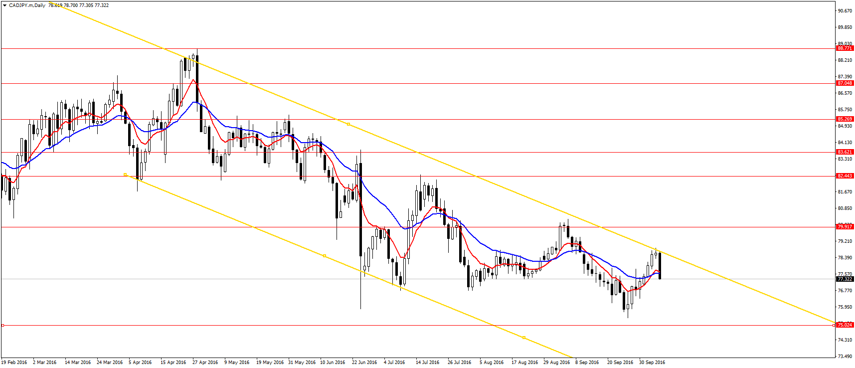This screenshot has width=855, height=368.
Task: Select the 83.621 horizontal line price label
Action: pos(845,152)
